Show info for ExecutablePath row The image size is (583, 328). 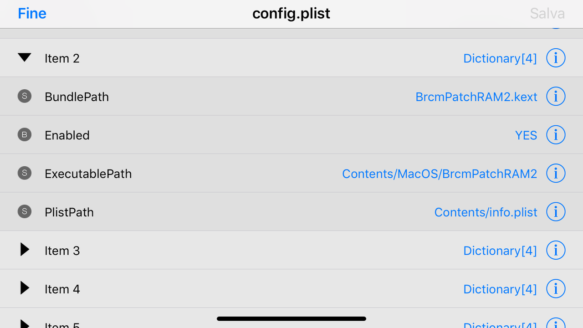tap(555, 174)
